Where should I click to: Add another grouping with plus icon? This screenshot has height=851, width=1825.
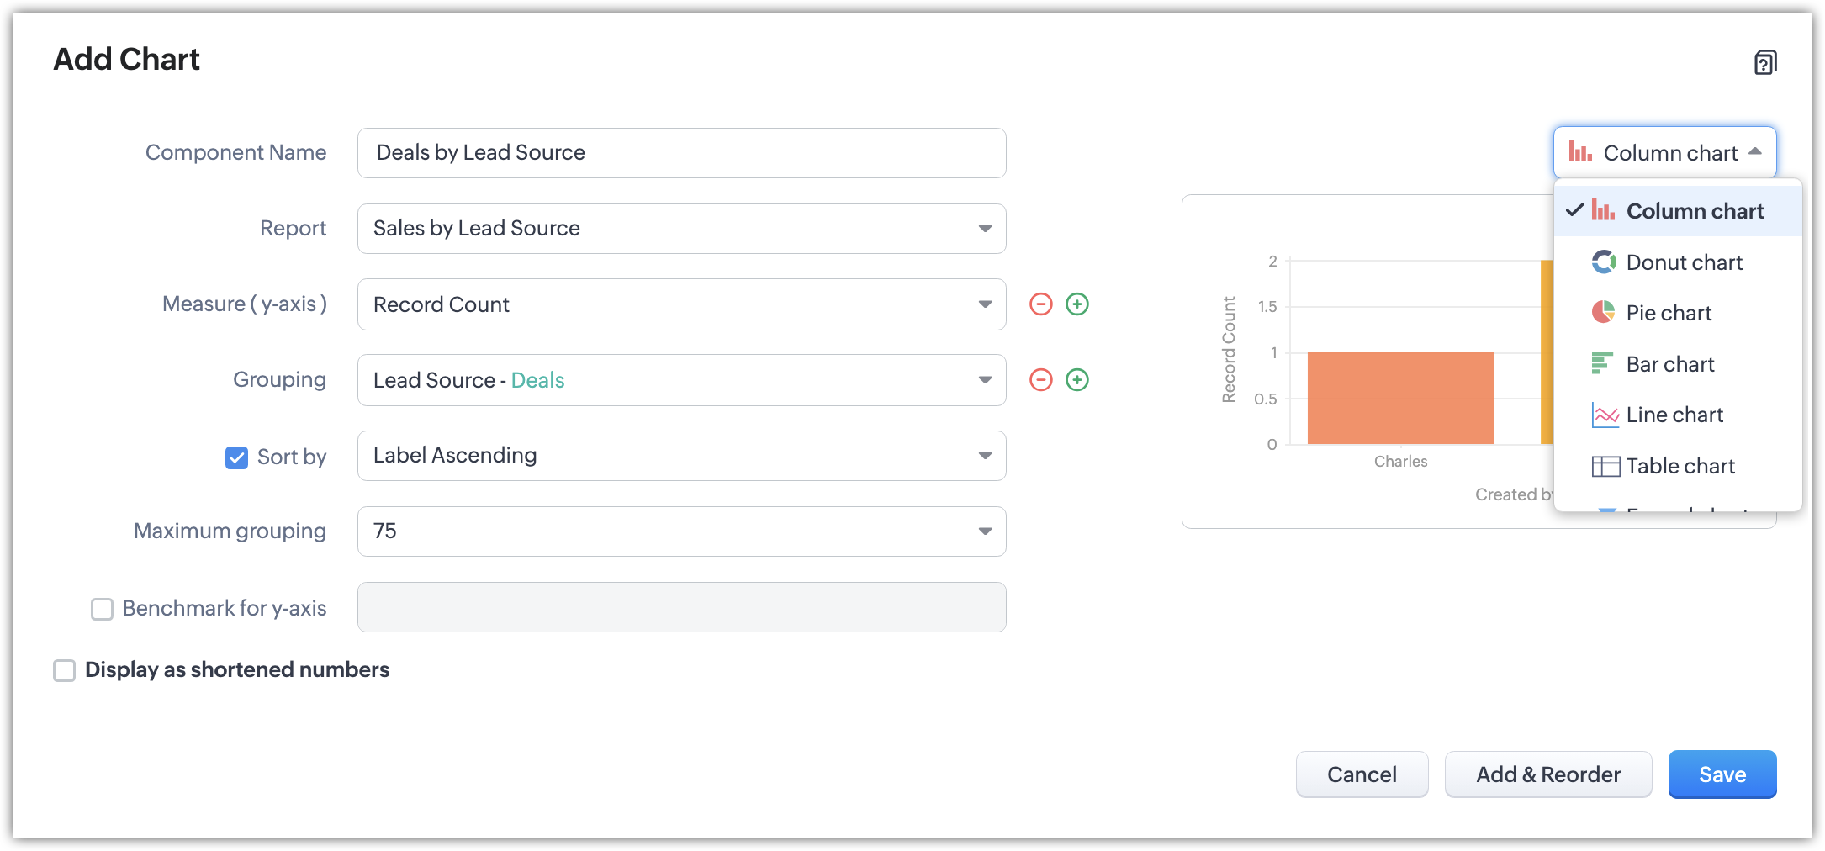(1076, 380)
